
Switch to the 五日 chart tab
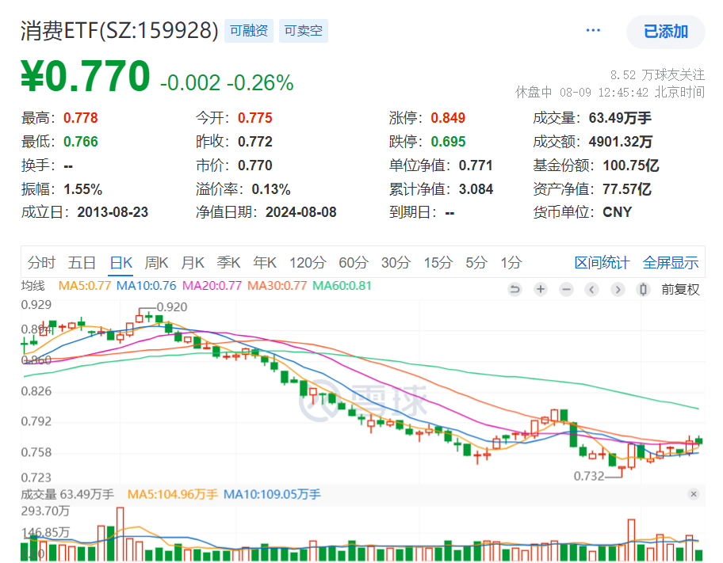pos(82,263)
